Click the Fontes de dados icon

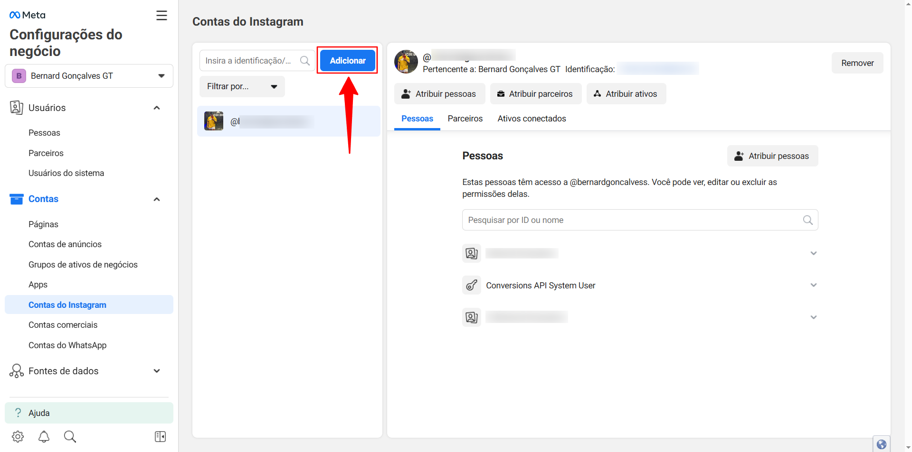pyautogui.click(x=16, y=371)
